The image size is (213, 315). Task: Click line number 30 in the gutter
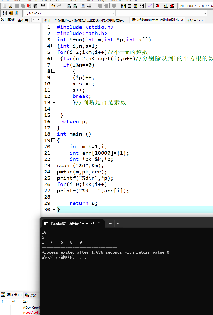click(47, 209)
